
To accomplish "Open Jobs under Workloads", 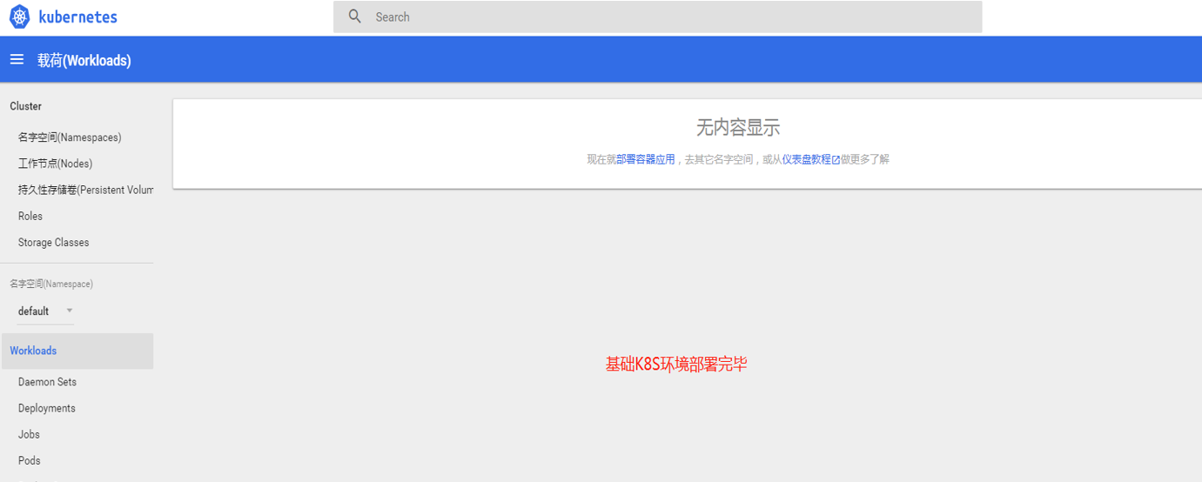I will [29, 434].
